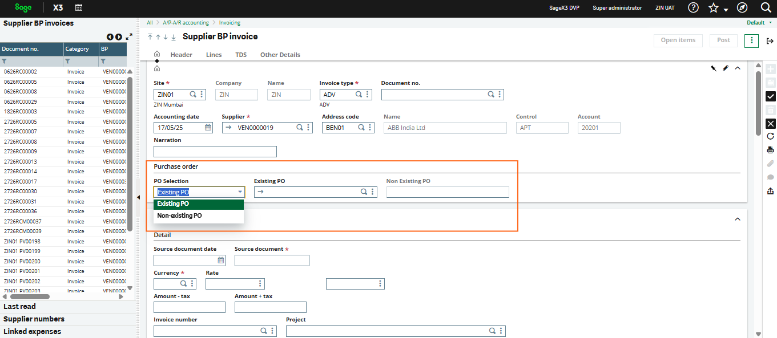Click the Post button
Image resolution: width=777 pixels, height=338 pixels.
coord(723,40)
